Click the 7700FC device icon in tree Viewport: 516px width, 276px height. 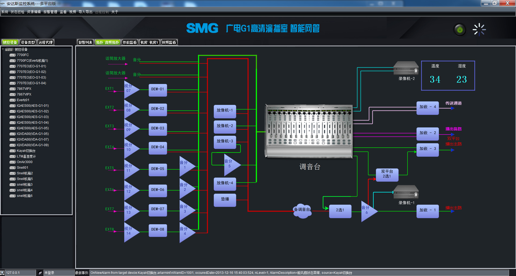point(13,55)
